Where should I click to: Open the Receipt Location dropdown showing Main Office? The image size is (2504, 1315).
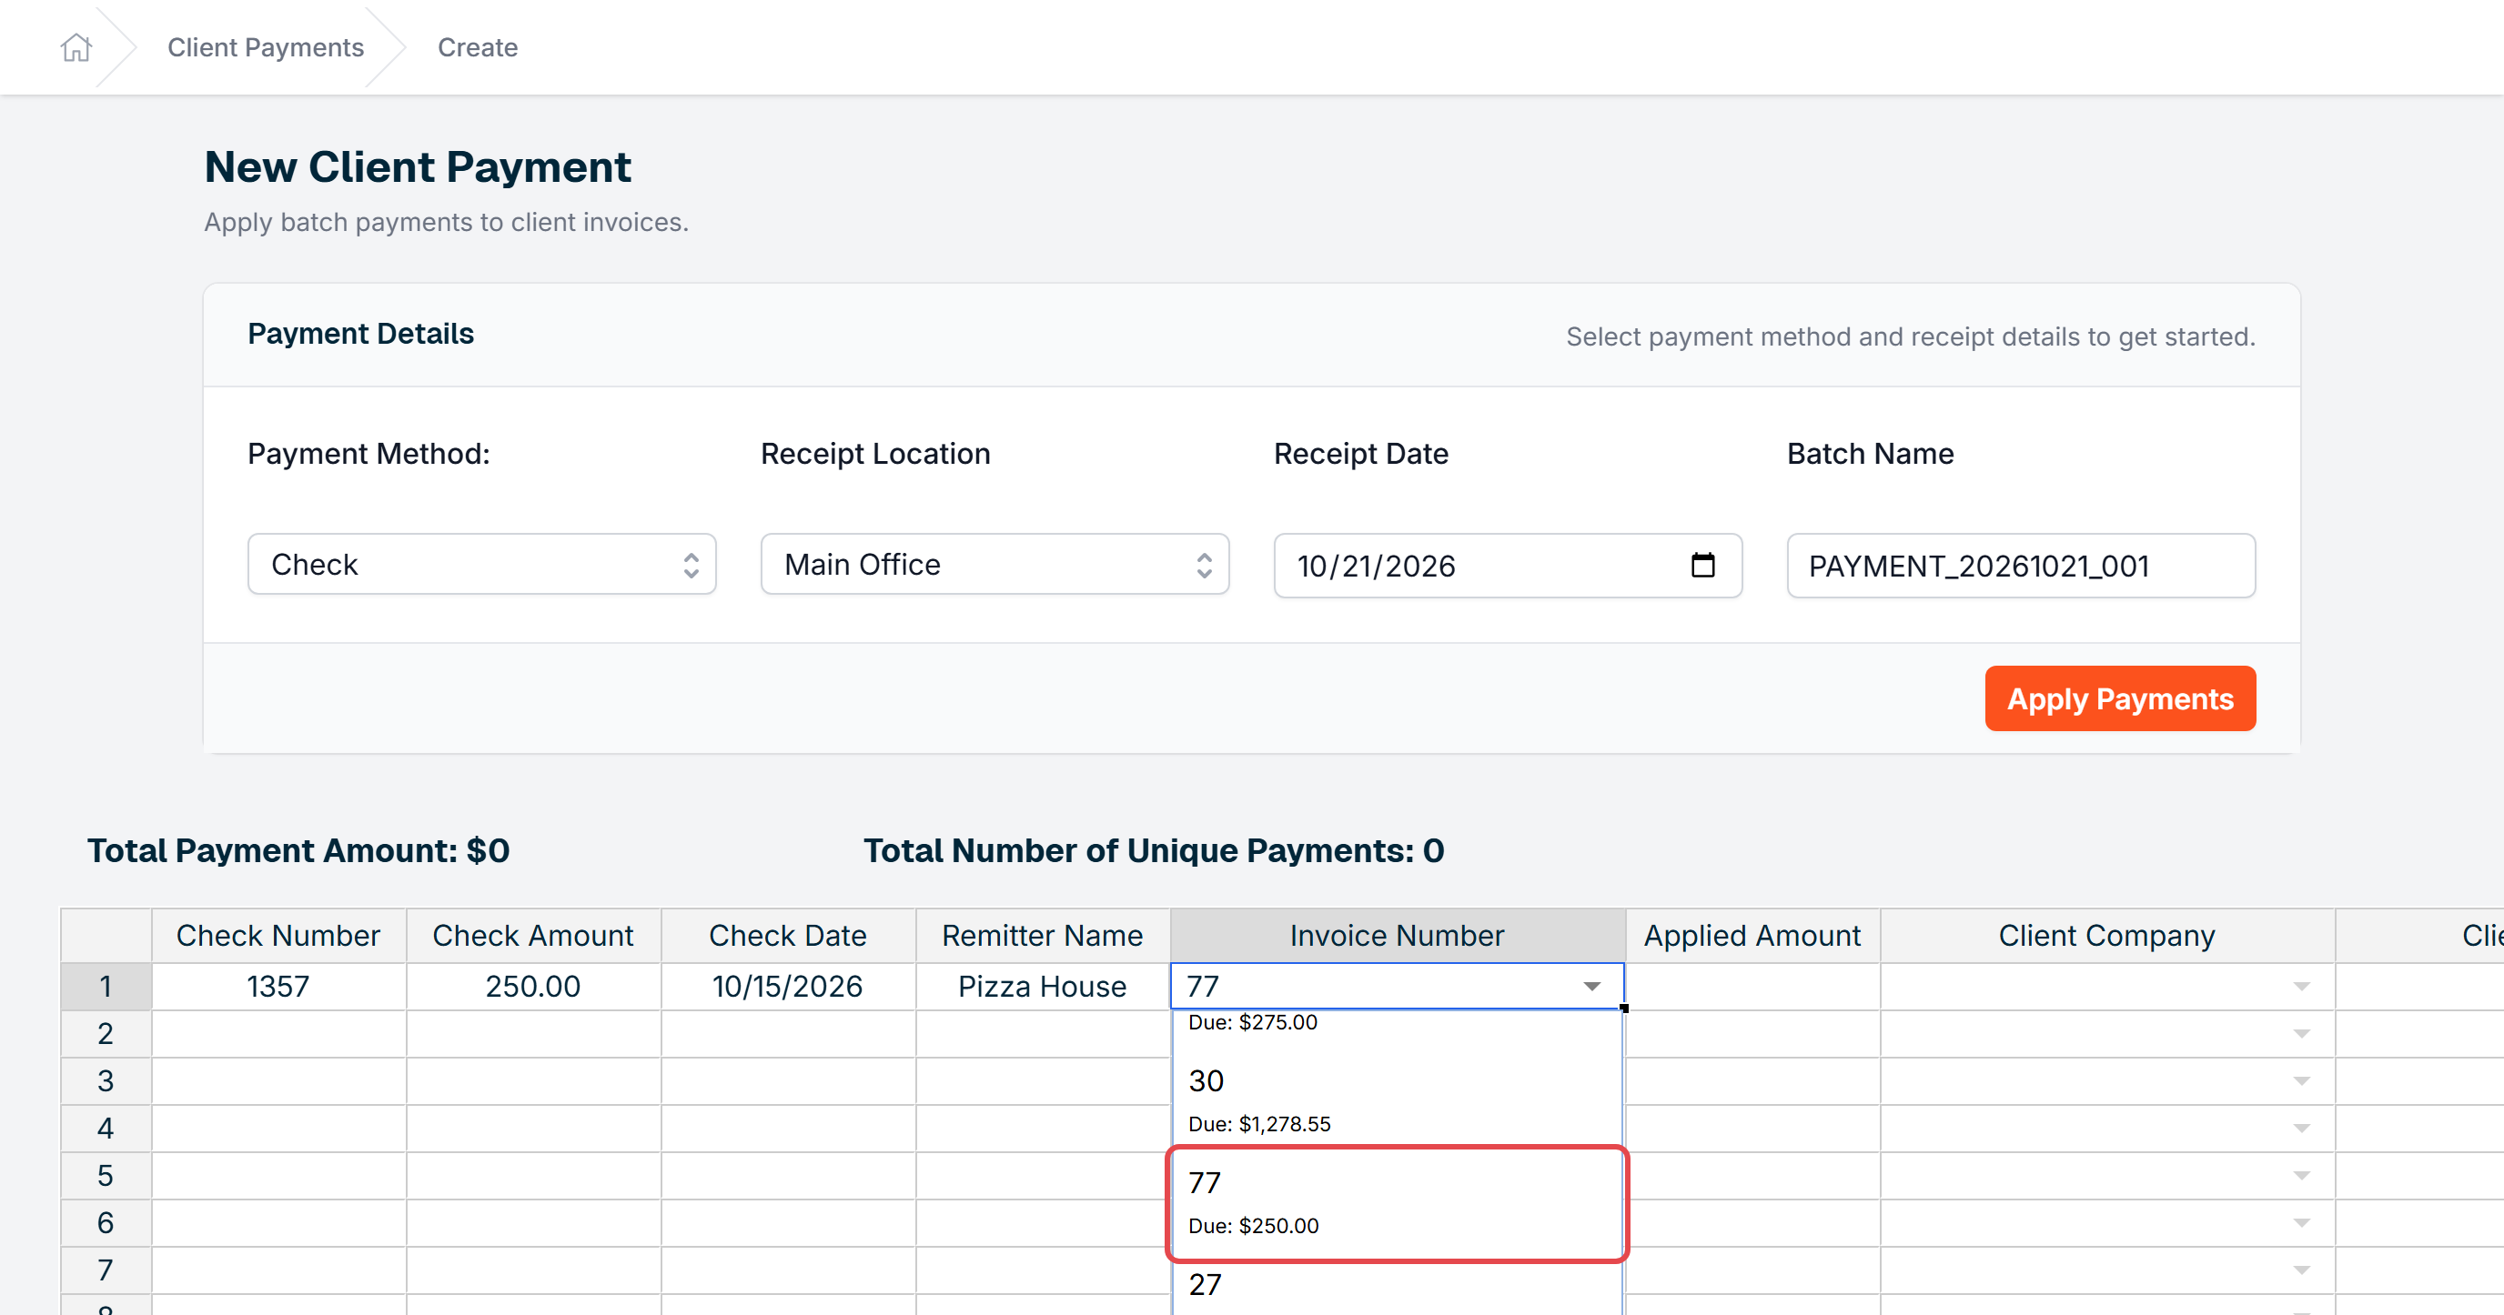(x=995, y=564)
